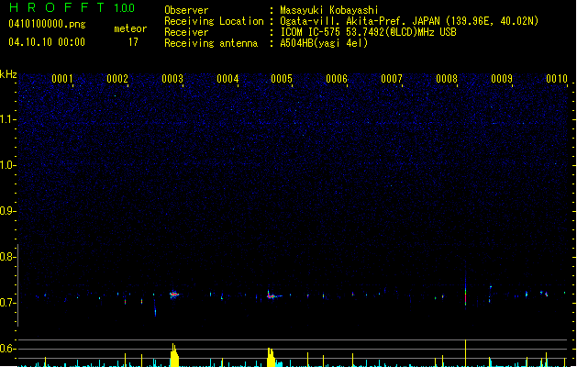Screen dimensions: 577x367
Task: Click the Observer name Masayuki Kobayashi
Action: click(329, 10)
